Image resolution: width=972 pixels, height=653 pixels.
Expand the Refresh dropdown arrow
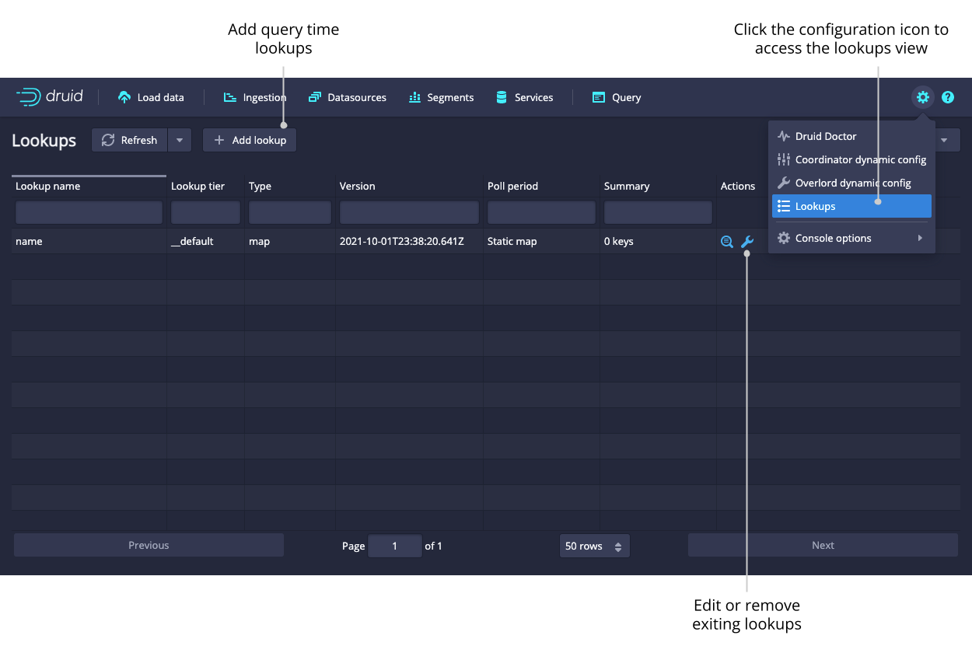coord(180,140)
